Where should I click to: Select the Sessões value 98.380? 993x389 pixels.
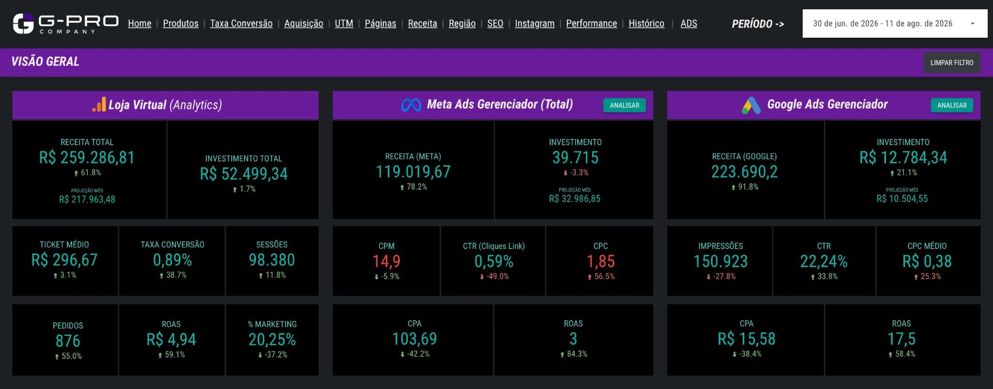click(272, 260)
